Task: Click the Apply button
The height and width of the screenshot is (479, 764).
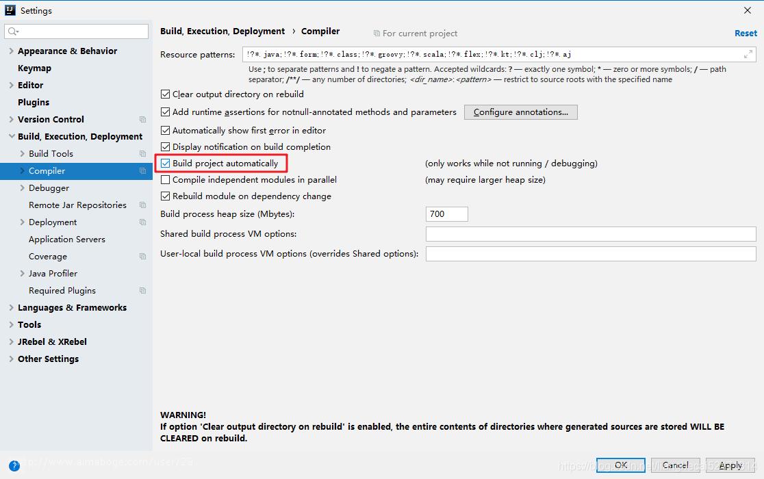Action: pos(730,465)
